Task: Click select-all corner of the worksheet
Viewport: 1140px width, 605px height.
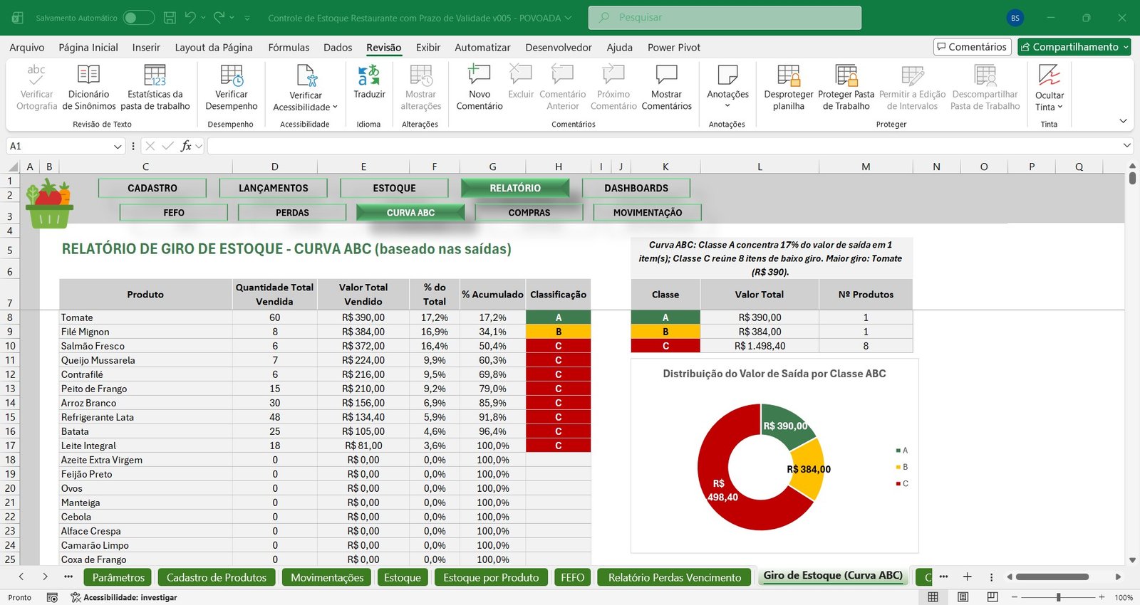Action: [x=13, y=167]
